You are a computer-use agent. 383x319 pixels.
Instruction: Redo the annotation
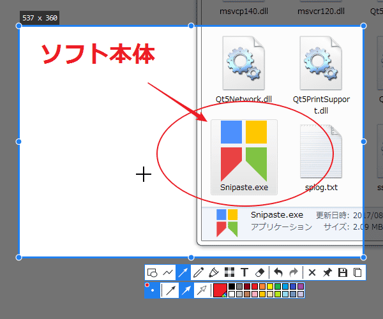pos(294,272)
